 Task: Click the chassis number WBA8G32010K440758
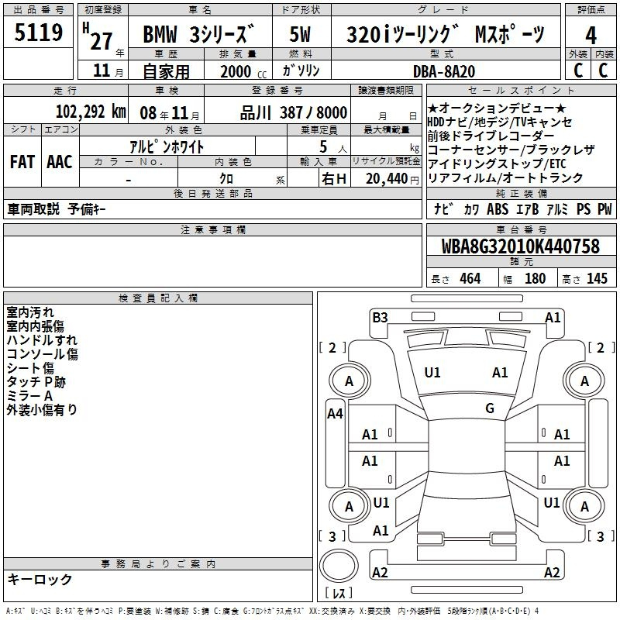coord(521,246)
